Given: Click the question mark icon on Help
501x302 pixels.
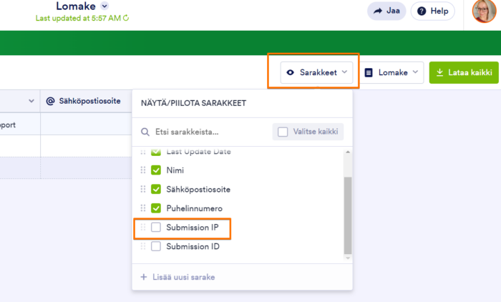Looking at the screenshot, I should [x=422, y=11].
